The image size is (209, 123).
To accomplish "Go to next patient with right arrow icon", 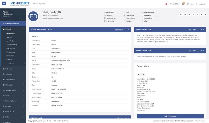I will click(x=206, y=15).
